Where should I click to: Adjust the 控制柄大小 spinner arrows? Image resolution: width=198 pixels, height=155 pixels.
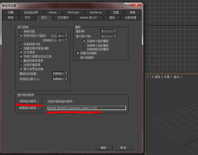pyautogui.click(x=66, y=40)
